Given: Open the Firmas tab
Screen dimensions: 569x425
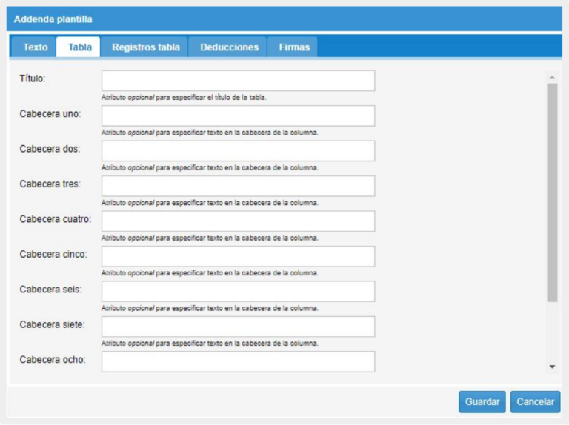Looking at the screenshot, I should 294,47.
